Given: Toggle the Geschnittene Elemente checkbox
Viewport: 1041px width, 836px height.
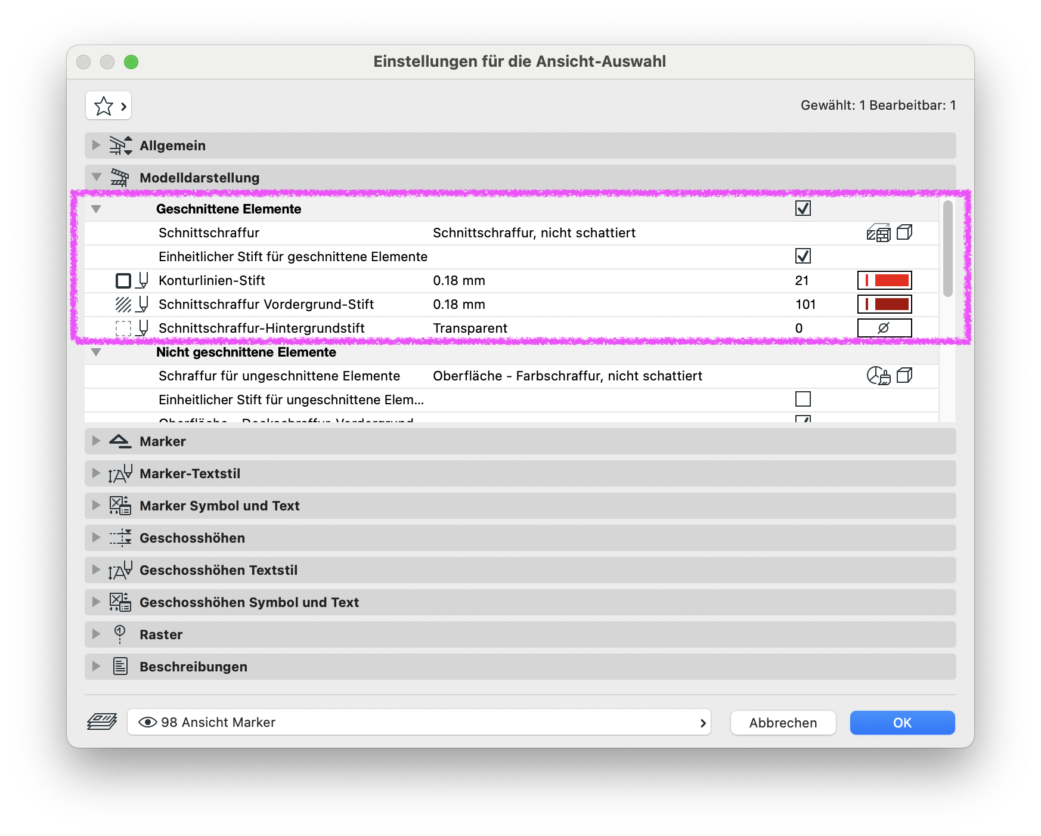Looking at the screenshot, I should pos(803,208).
